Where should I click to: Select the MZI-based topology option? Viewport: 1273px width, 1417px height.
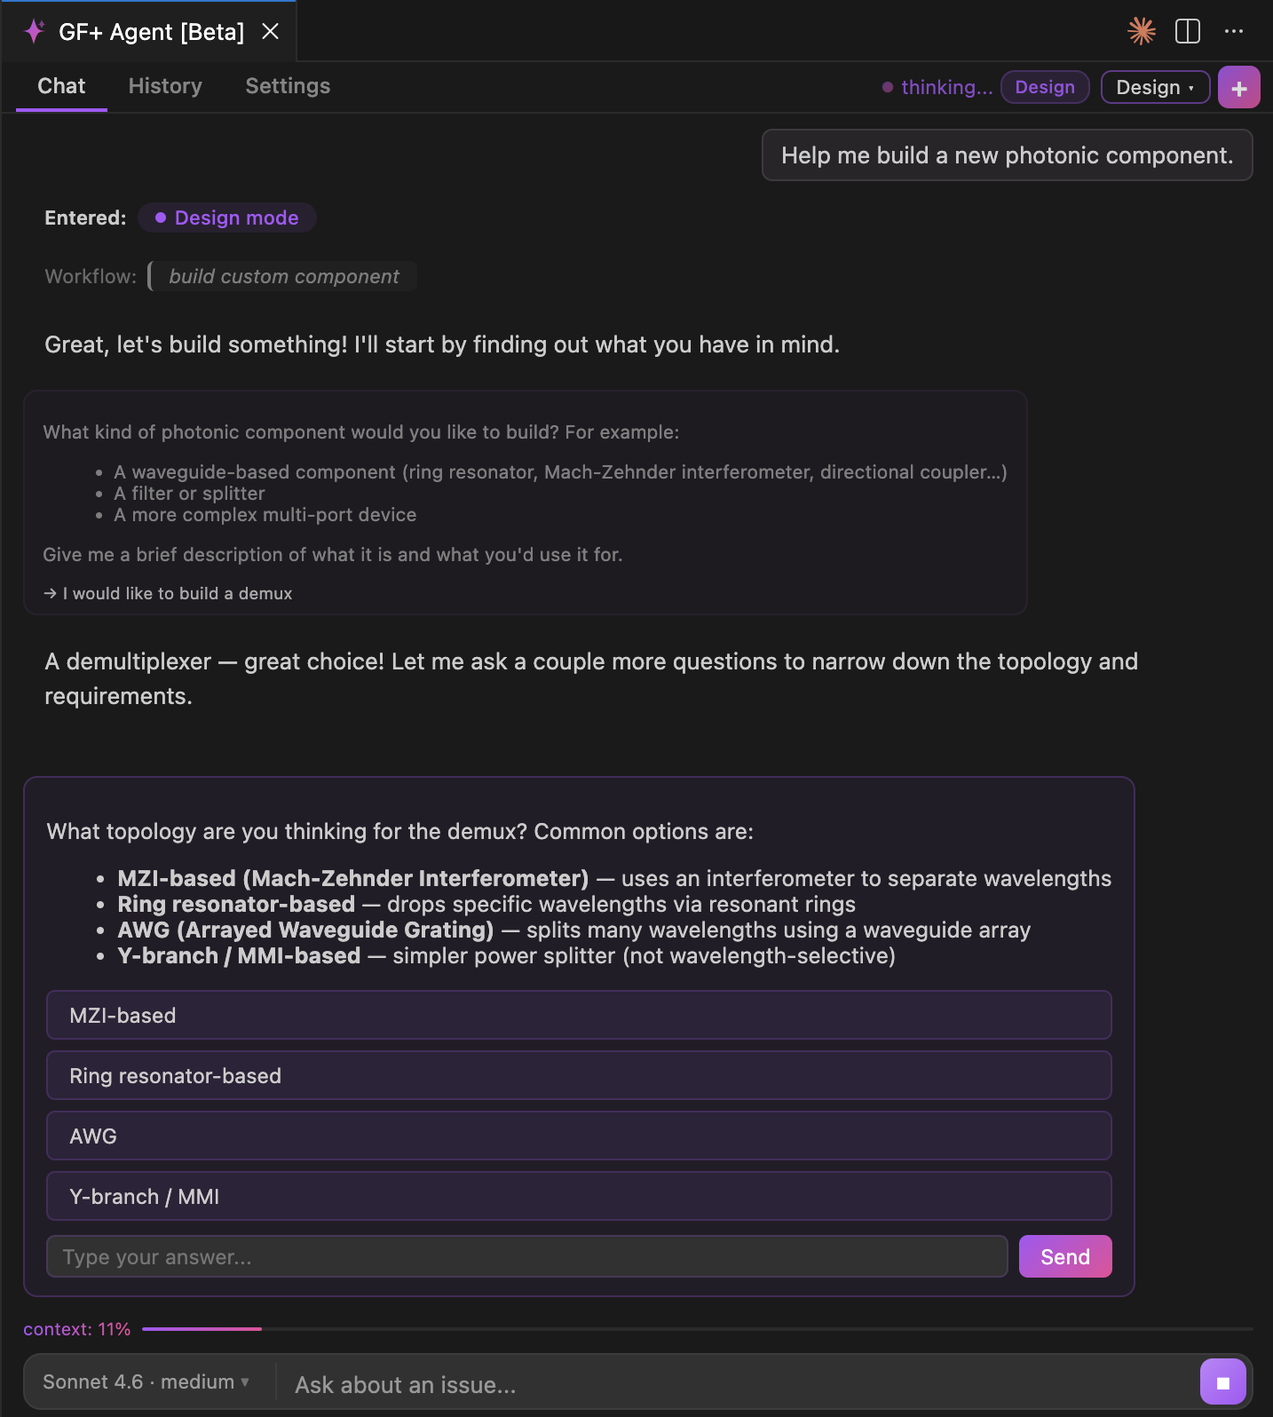pyautogui.click(x=579, y=1015)
